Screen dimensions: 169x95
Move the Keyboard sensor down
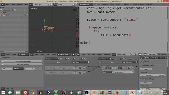(77, 73)
